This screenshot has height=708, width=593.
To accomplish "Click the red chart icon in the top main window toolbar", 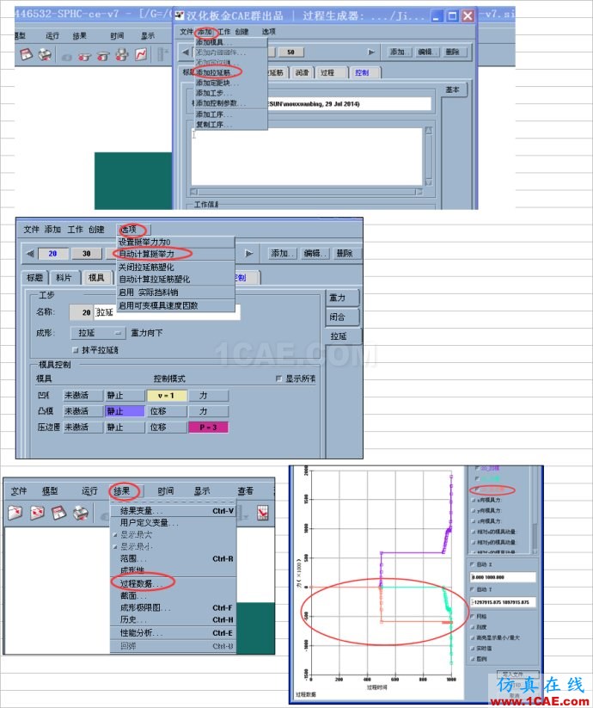I will pyautogui.click(x=141, y=55).
